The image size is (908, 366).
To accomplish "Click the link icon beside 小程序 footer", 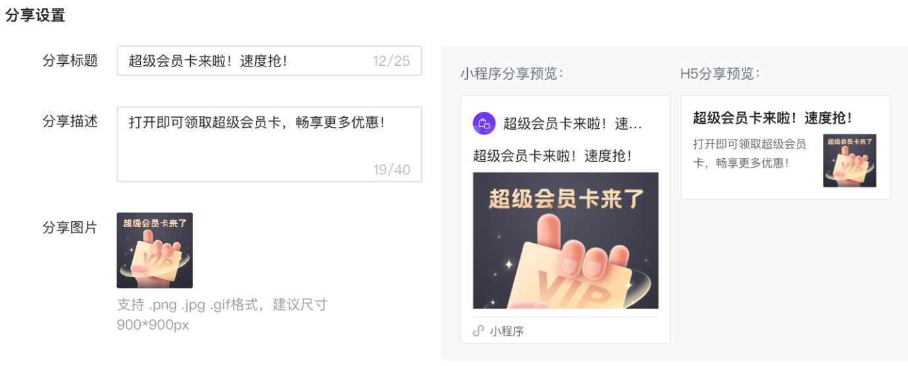I will point(478,330).
